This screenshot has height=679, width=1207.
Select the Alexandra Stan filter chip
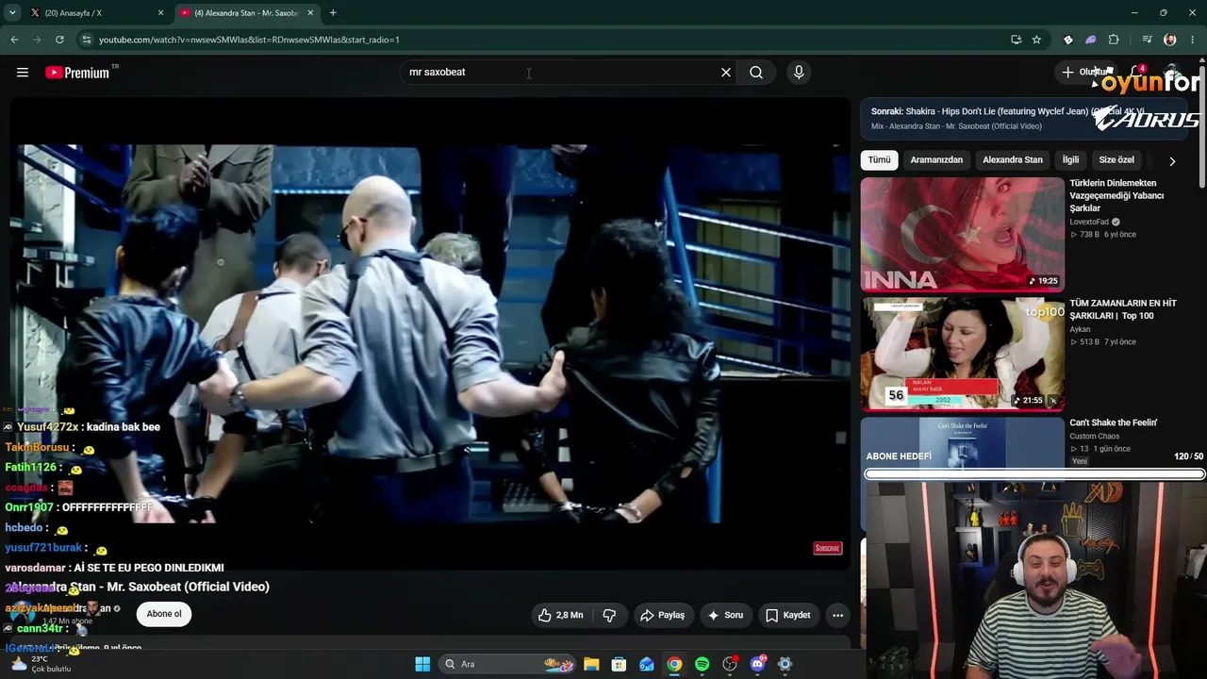(1013, 160)
